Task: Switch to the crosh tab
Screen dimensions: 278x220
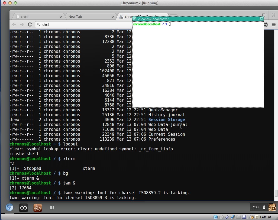Action: coord(38,17)
